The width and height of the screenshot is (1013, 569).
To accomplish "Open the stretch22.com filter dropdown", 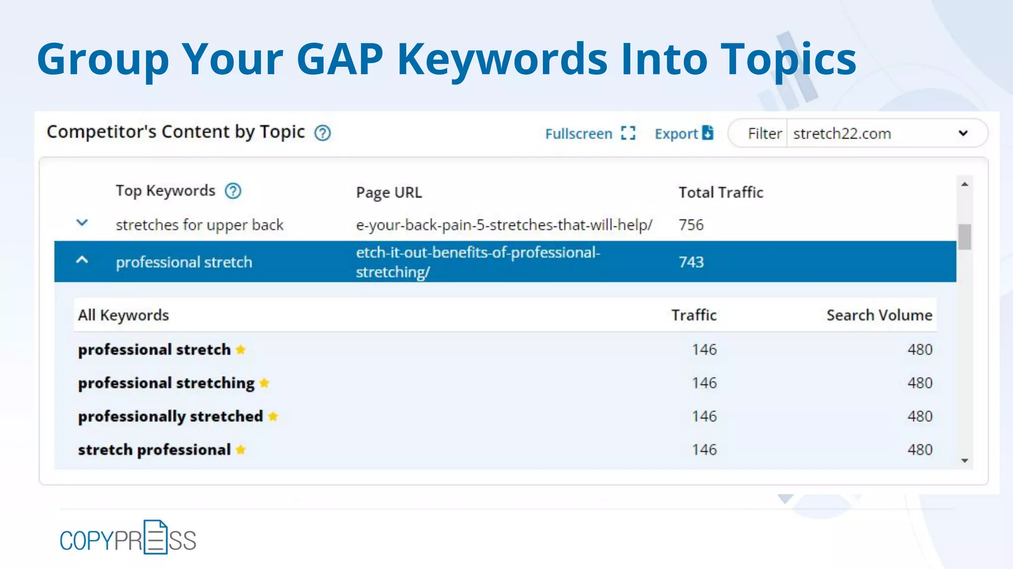I will pyautogui.click(x=887, y=133).
